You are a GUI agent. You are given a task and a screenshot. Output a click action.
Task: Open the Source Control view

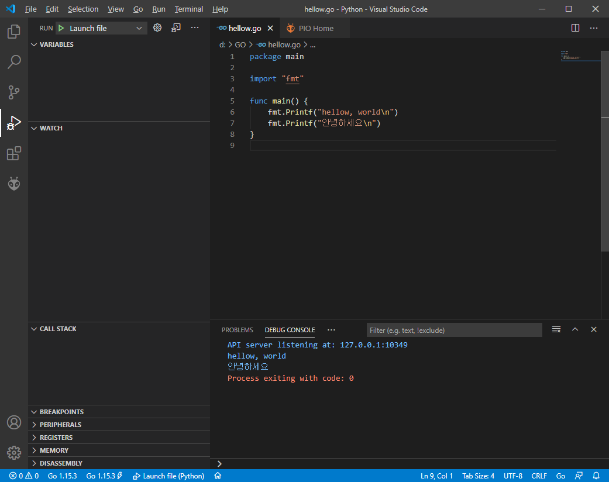14,92
